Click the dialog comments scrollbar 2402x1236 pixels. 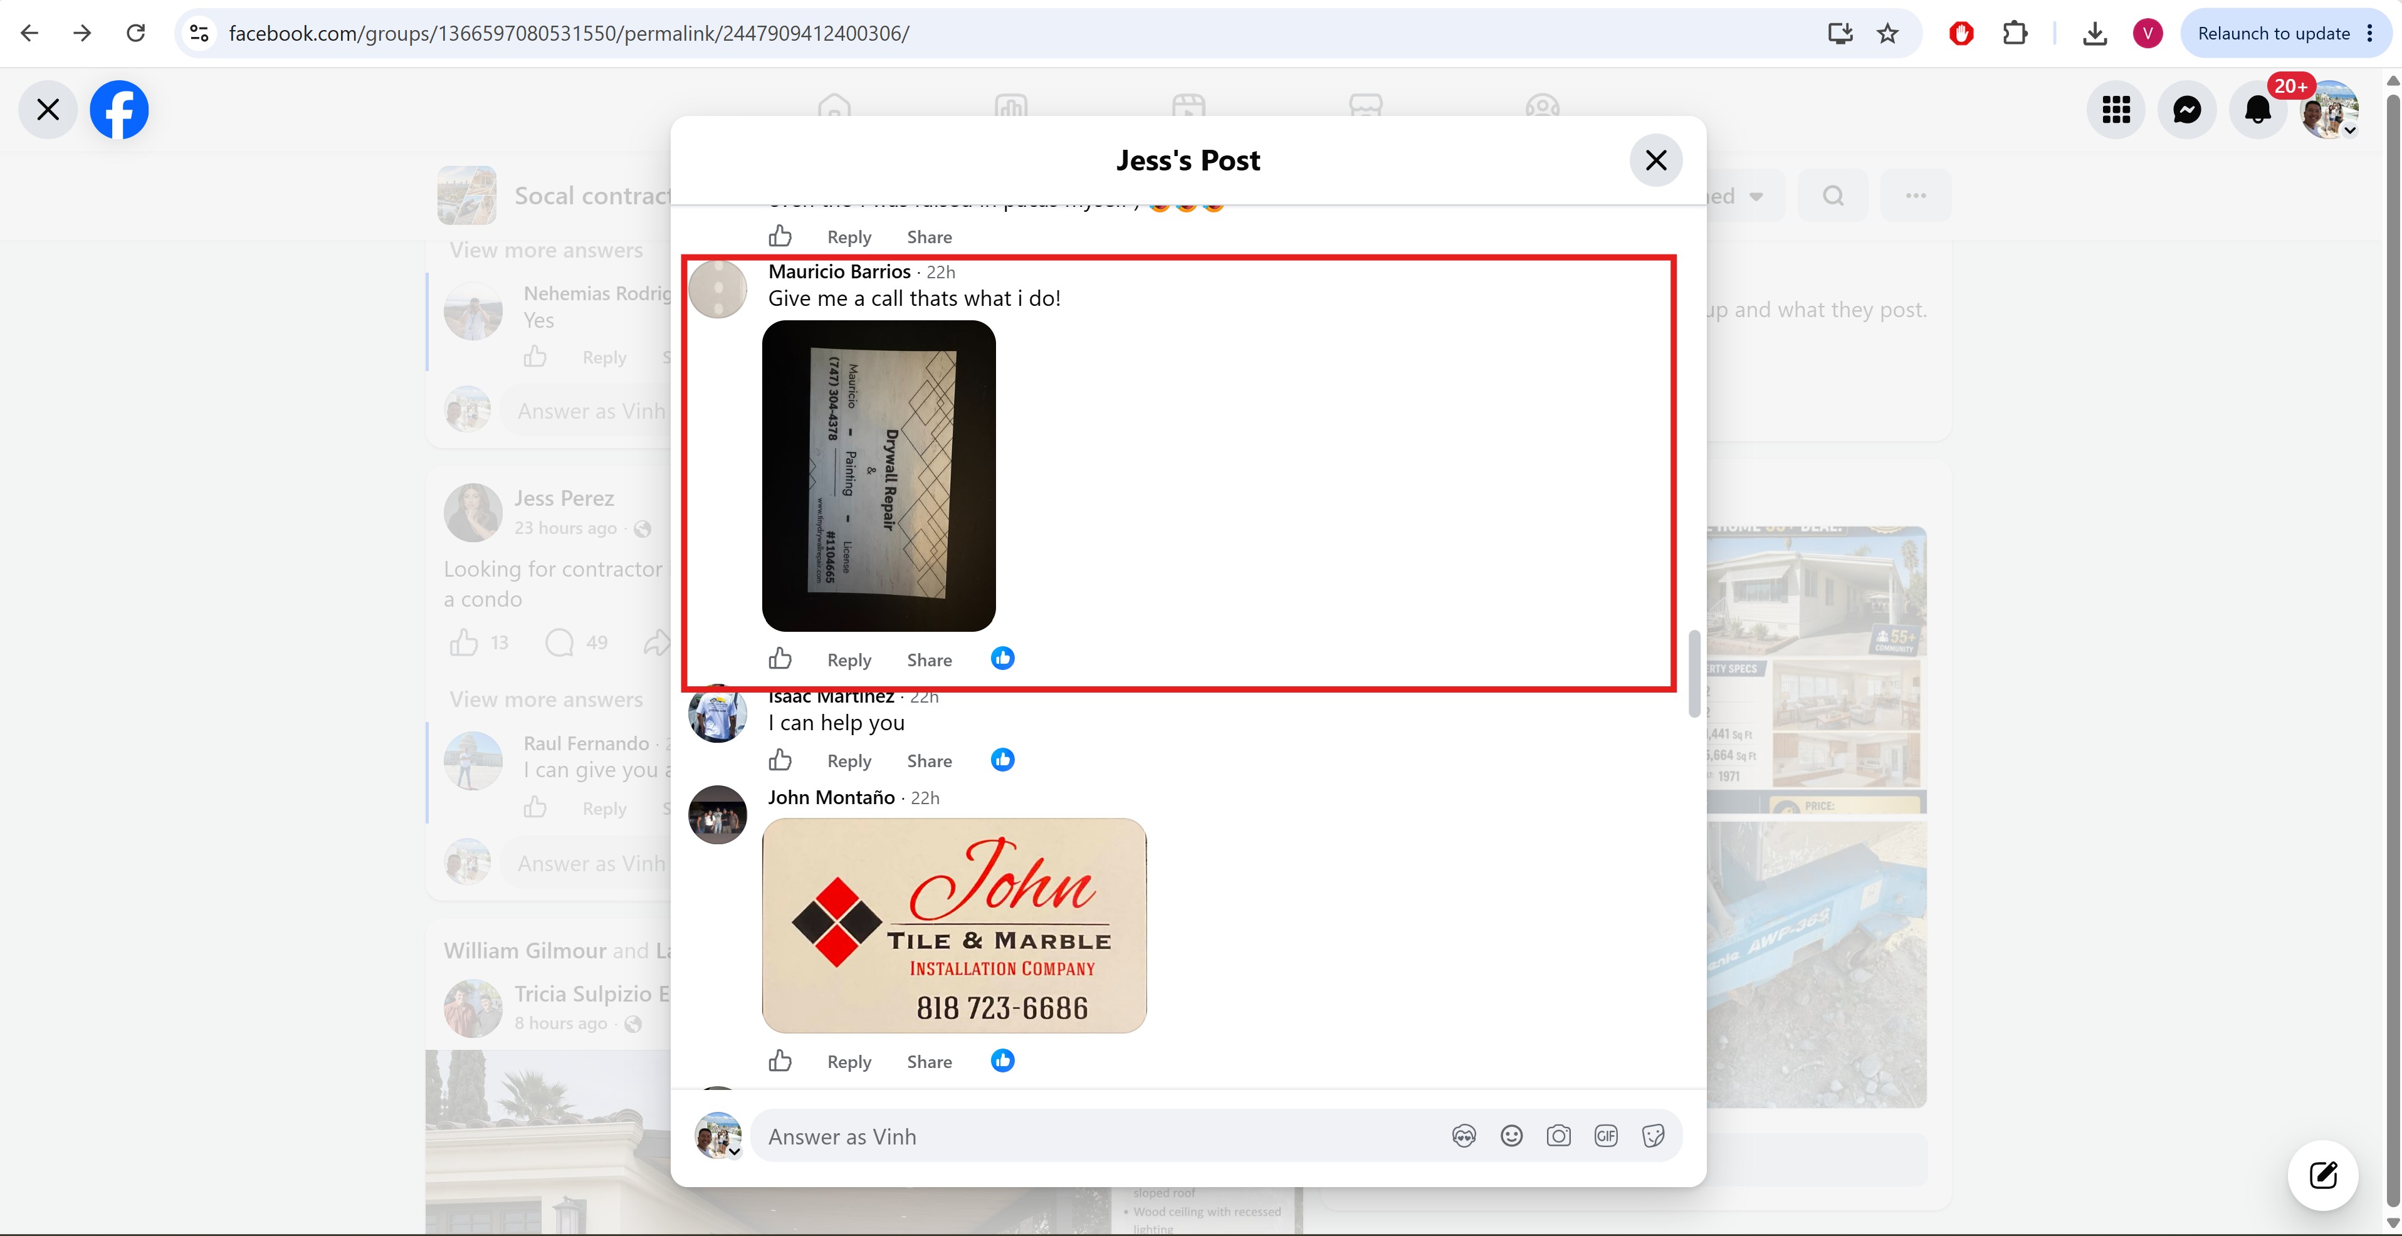pyautogui.click(x=1694, y=674)
